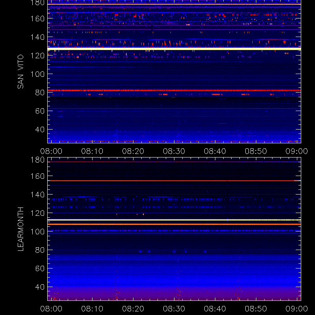Click the 08:30 time label under San Vito plot
Screen dimensions: 315x315
(x=174, y=151)
